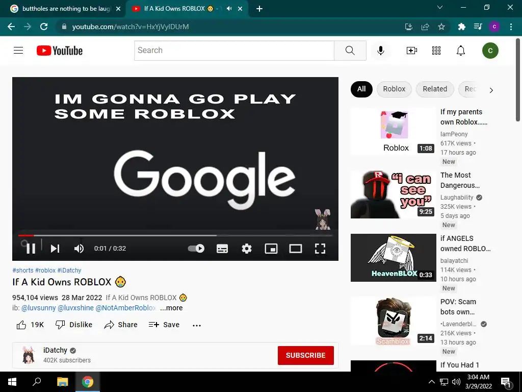Open File Explorer from taskbar

62,382
